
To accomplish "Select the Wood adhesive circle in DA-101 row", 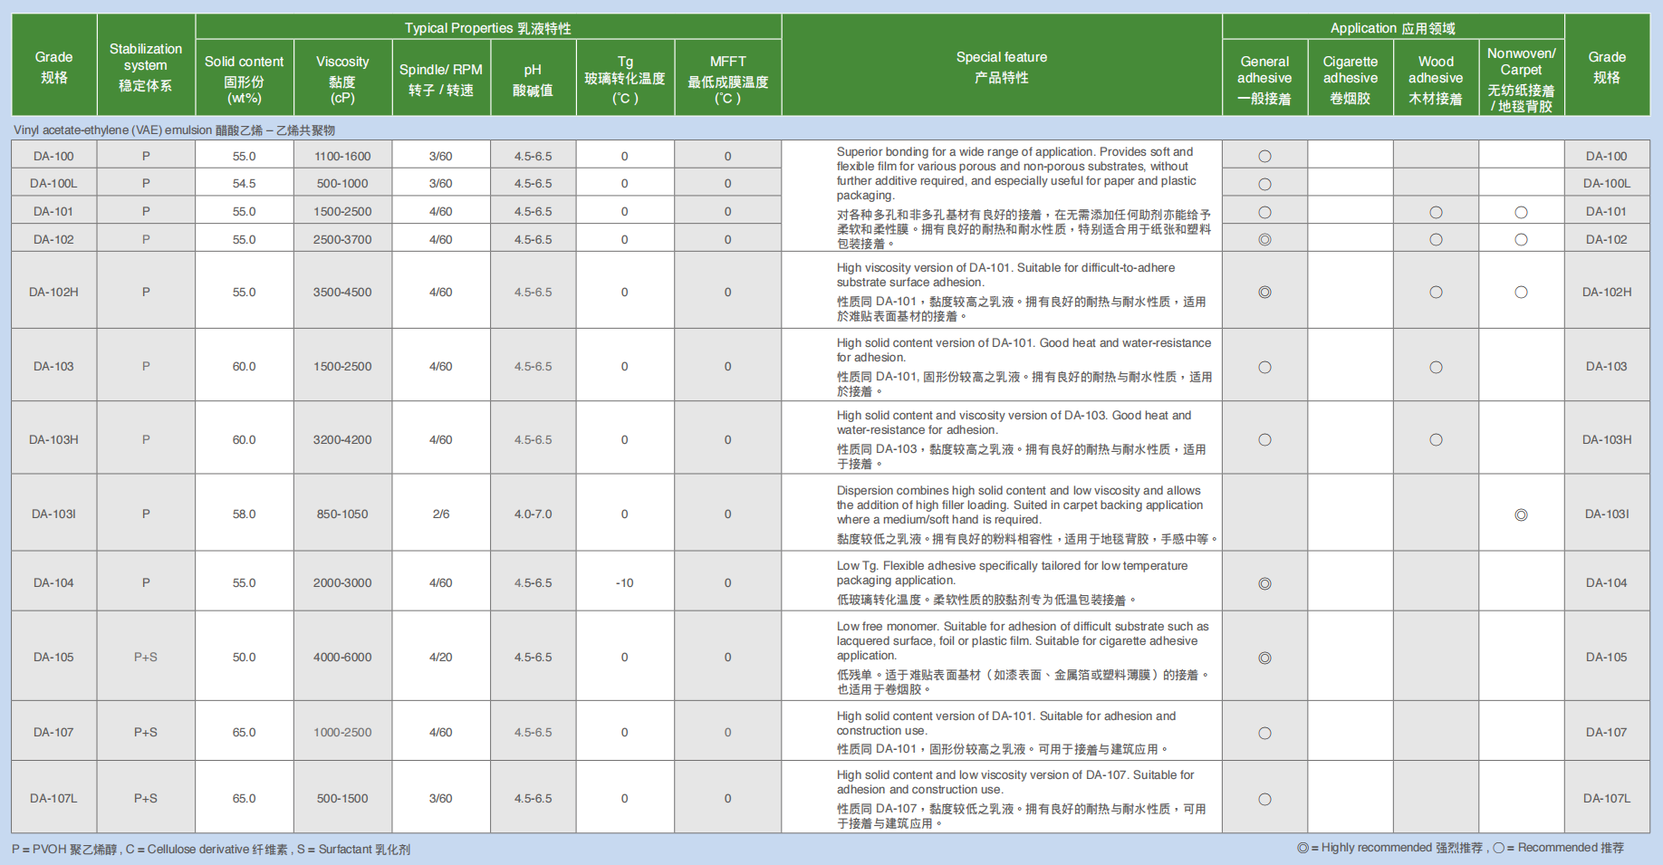I will tap(1436, 213).
